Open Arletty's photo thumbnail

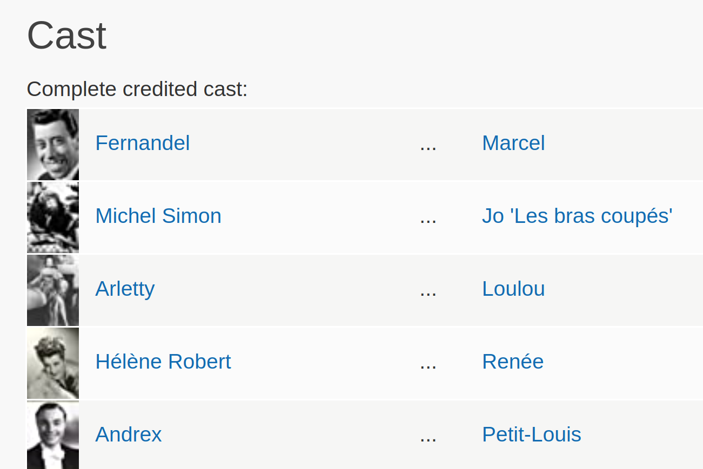click(x=53, y=290)
